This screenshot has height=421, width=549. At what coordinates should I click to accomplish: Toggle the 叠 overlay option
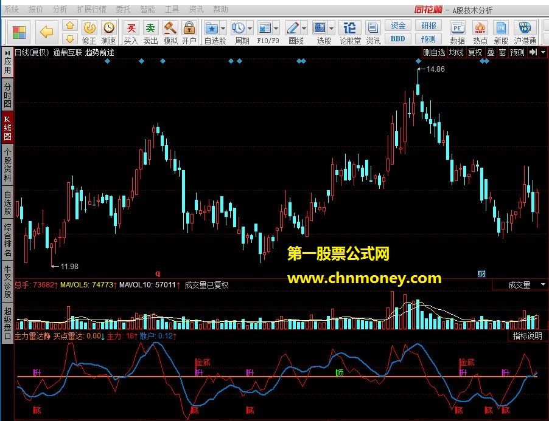(x=491, y=52)
